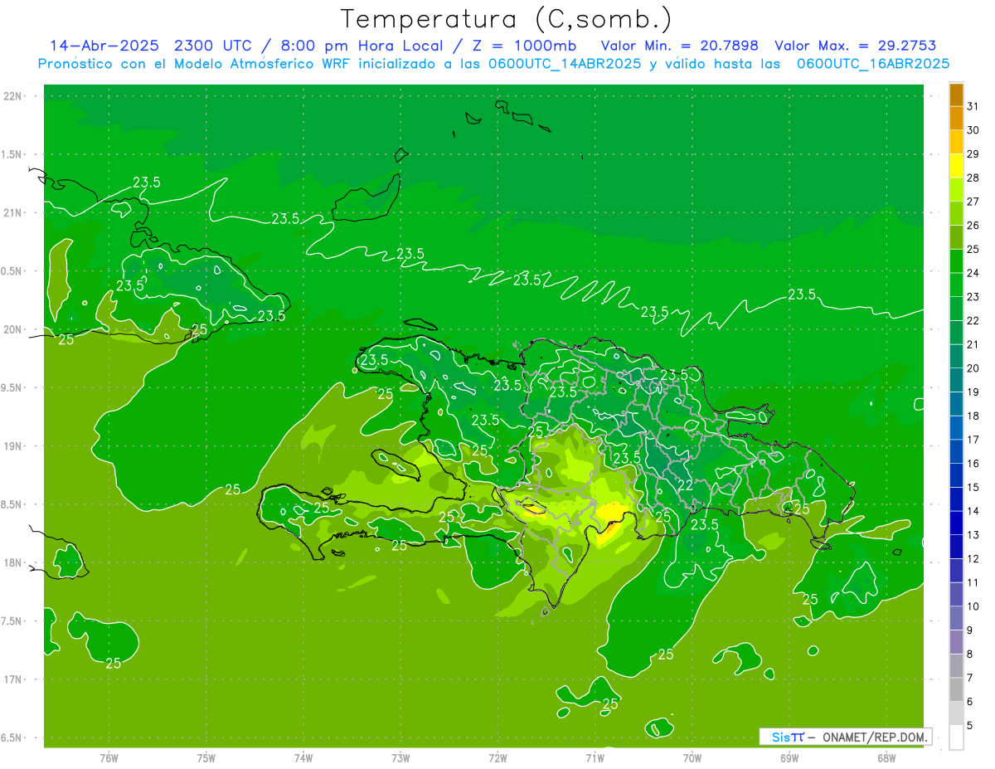Click the '75W' longitude axis label
This screenshot has width=995, height=769.
[206, 757]
